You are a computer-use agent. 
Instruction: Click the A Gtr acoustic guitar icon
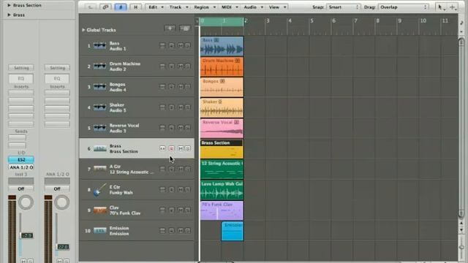coord(99,169)
